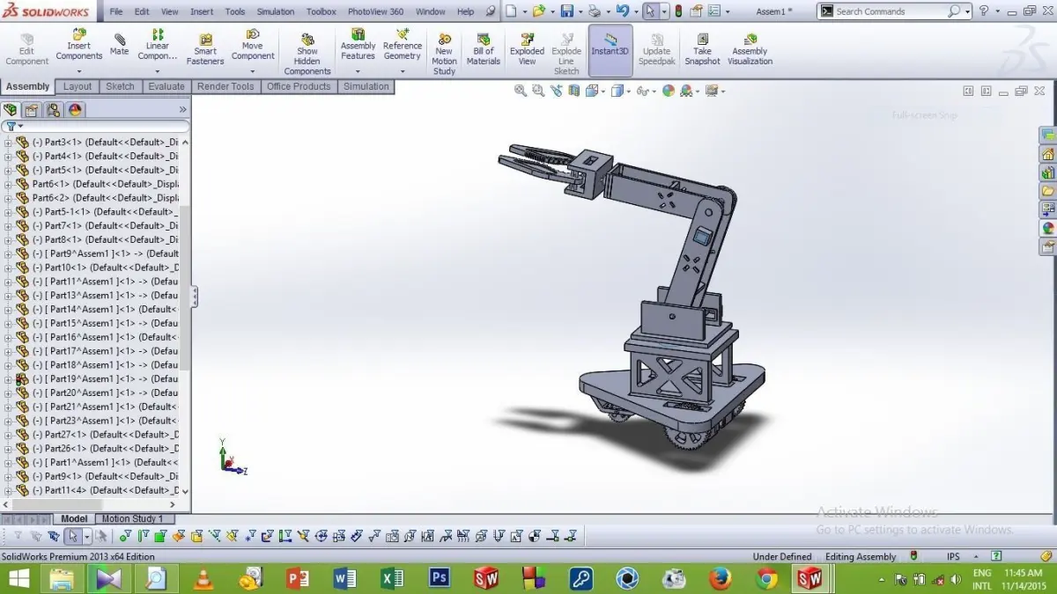Select Part19^Assem1 row in feature tree

point(97,379)
